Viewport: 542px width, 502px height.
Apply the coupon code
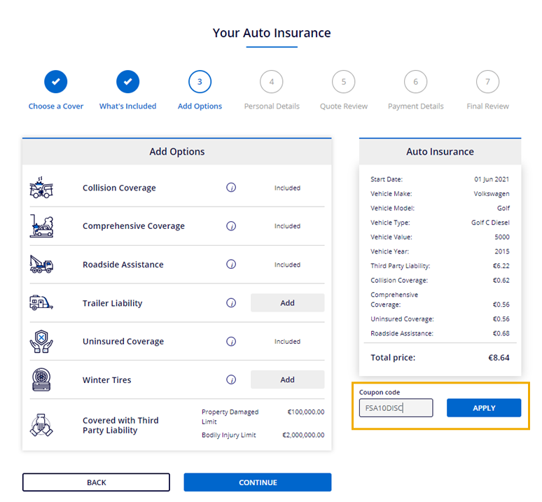pyautogui.click(x=484, y=408)
